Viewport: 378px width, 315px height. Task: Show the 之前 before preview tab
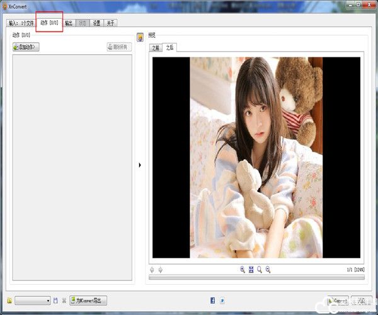156,48
